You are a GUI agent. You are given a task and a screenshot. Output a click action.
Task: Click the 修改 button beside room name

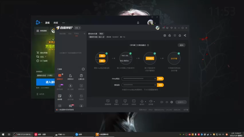pyautogui.click(x=101, y=34)
